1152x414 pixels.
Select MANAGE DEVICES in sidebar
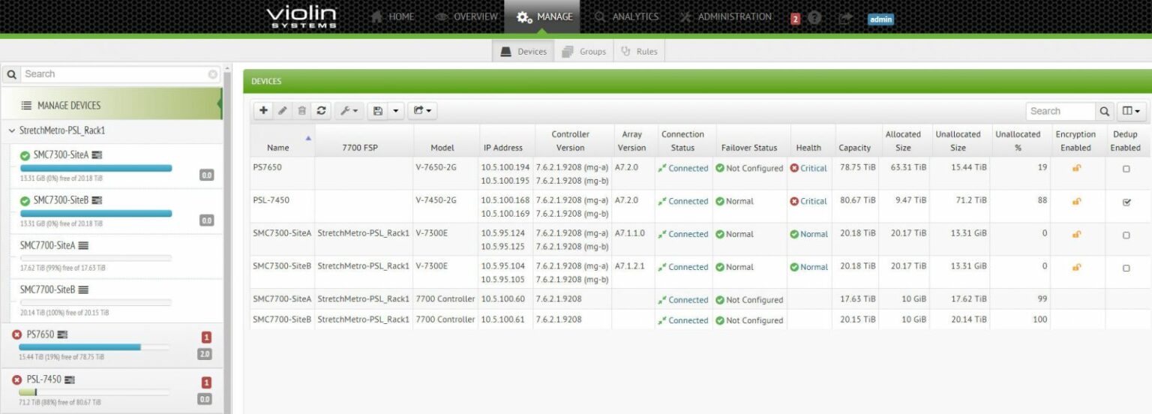[x=111, y=105]
